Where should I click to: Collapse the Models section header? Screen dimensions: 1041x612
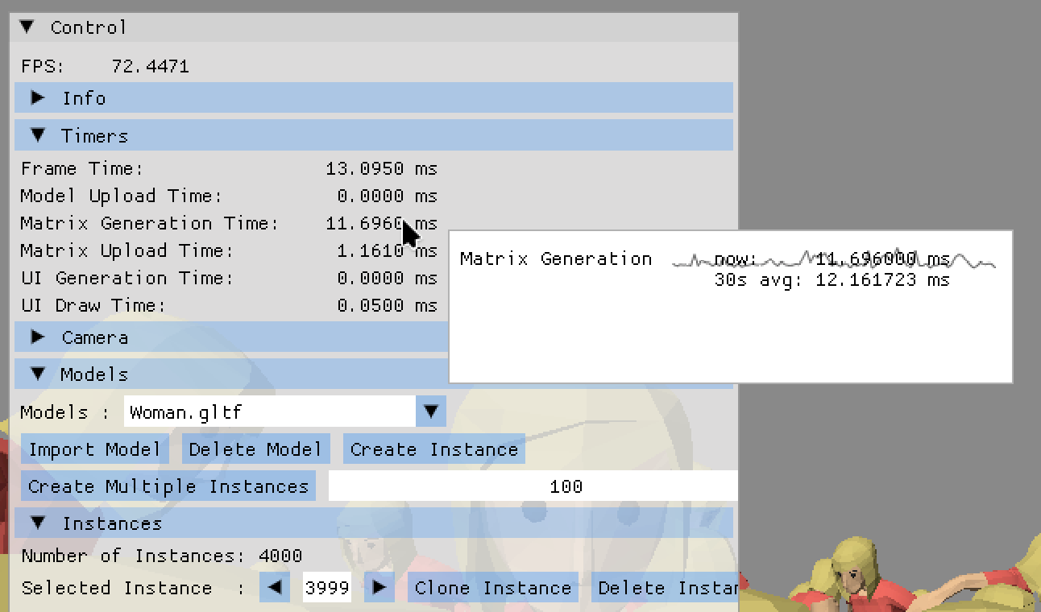[38, 374]
